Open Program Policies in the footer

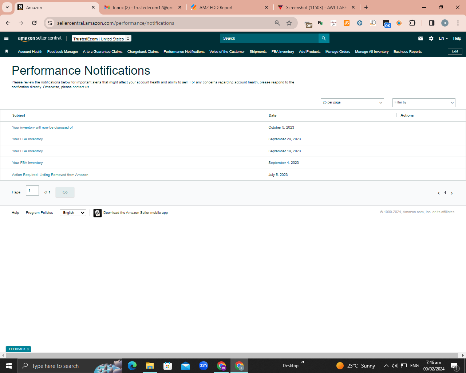coord(39,213)
